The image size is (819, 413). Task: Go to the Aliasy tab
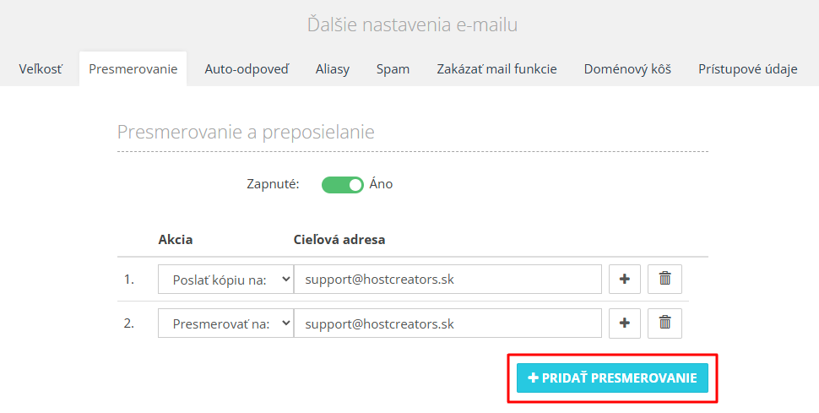tap(332, 69)
